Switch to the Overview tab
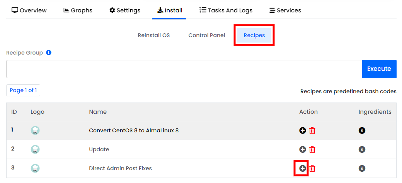The image size is (402, 183). pos(29,10)
